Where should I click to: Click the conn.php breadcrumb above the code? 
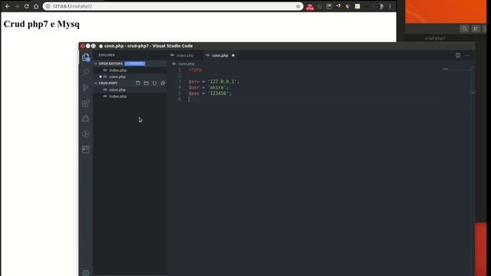(186, 64)
